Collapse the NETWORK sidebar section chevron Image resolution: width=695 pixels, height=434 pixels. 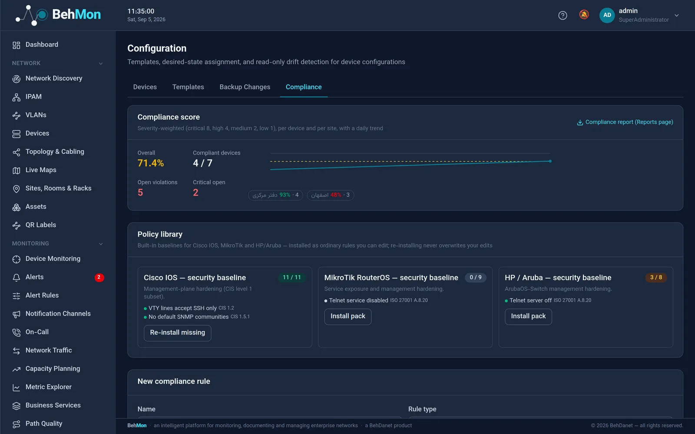click(x=101, y=63)
